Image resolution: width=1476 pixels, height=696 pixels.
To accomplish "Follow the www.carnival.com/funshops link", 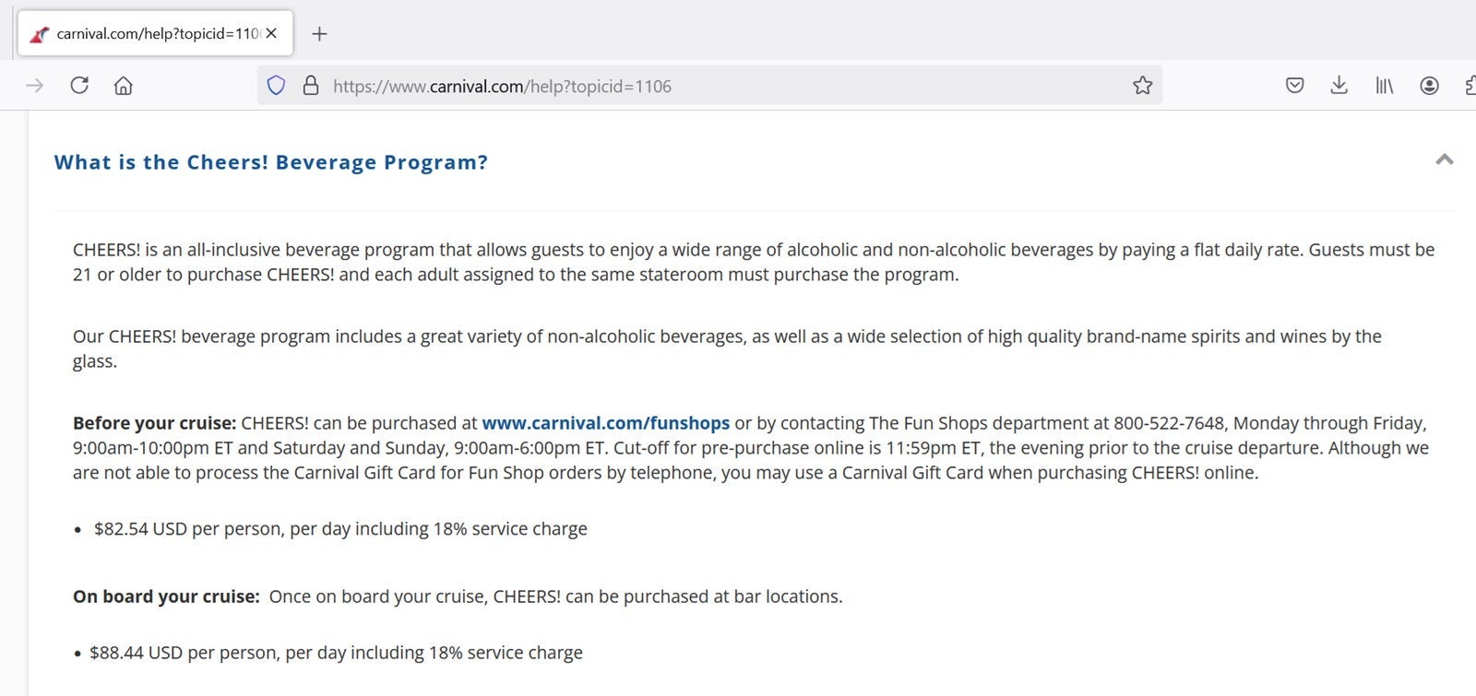I will [604, 423].
